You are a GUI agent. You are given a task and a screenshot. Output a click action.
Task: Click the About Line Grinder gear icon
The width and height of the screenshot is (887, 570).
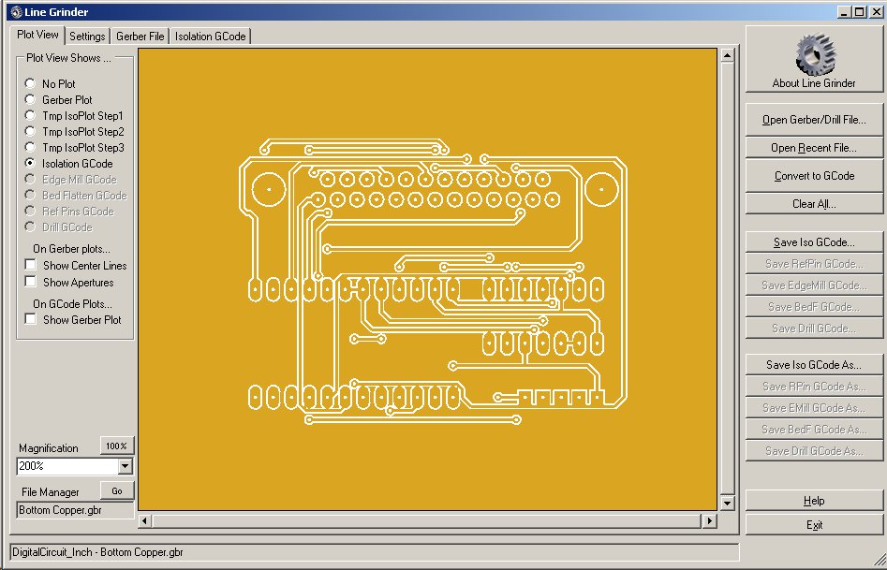tap(814, 55)
